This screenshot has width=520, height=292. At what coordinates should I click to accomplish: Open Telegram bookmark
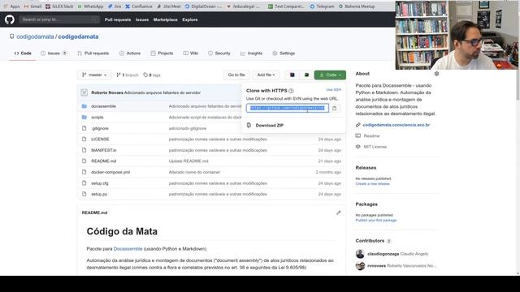pos(322,6)
